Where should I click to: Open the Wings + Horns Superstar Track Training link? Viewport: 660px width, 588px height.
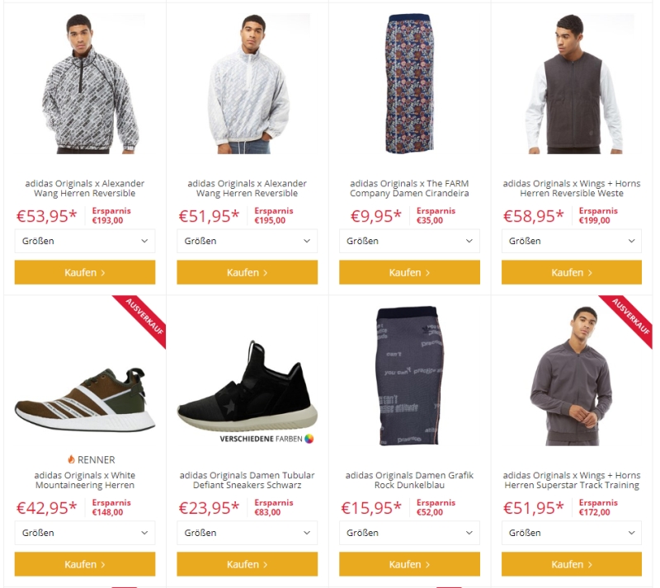pos(572,480)
